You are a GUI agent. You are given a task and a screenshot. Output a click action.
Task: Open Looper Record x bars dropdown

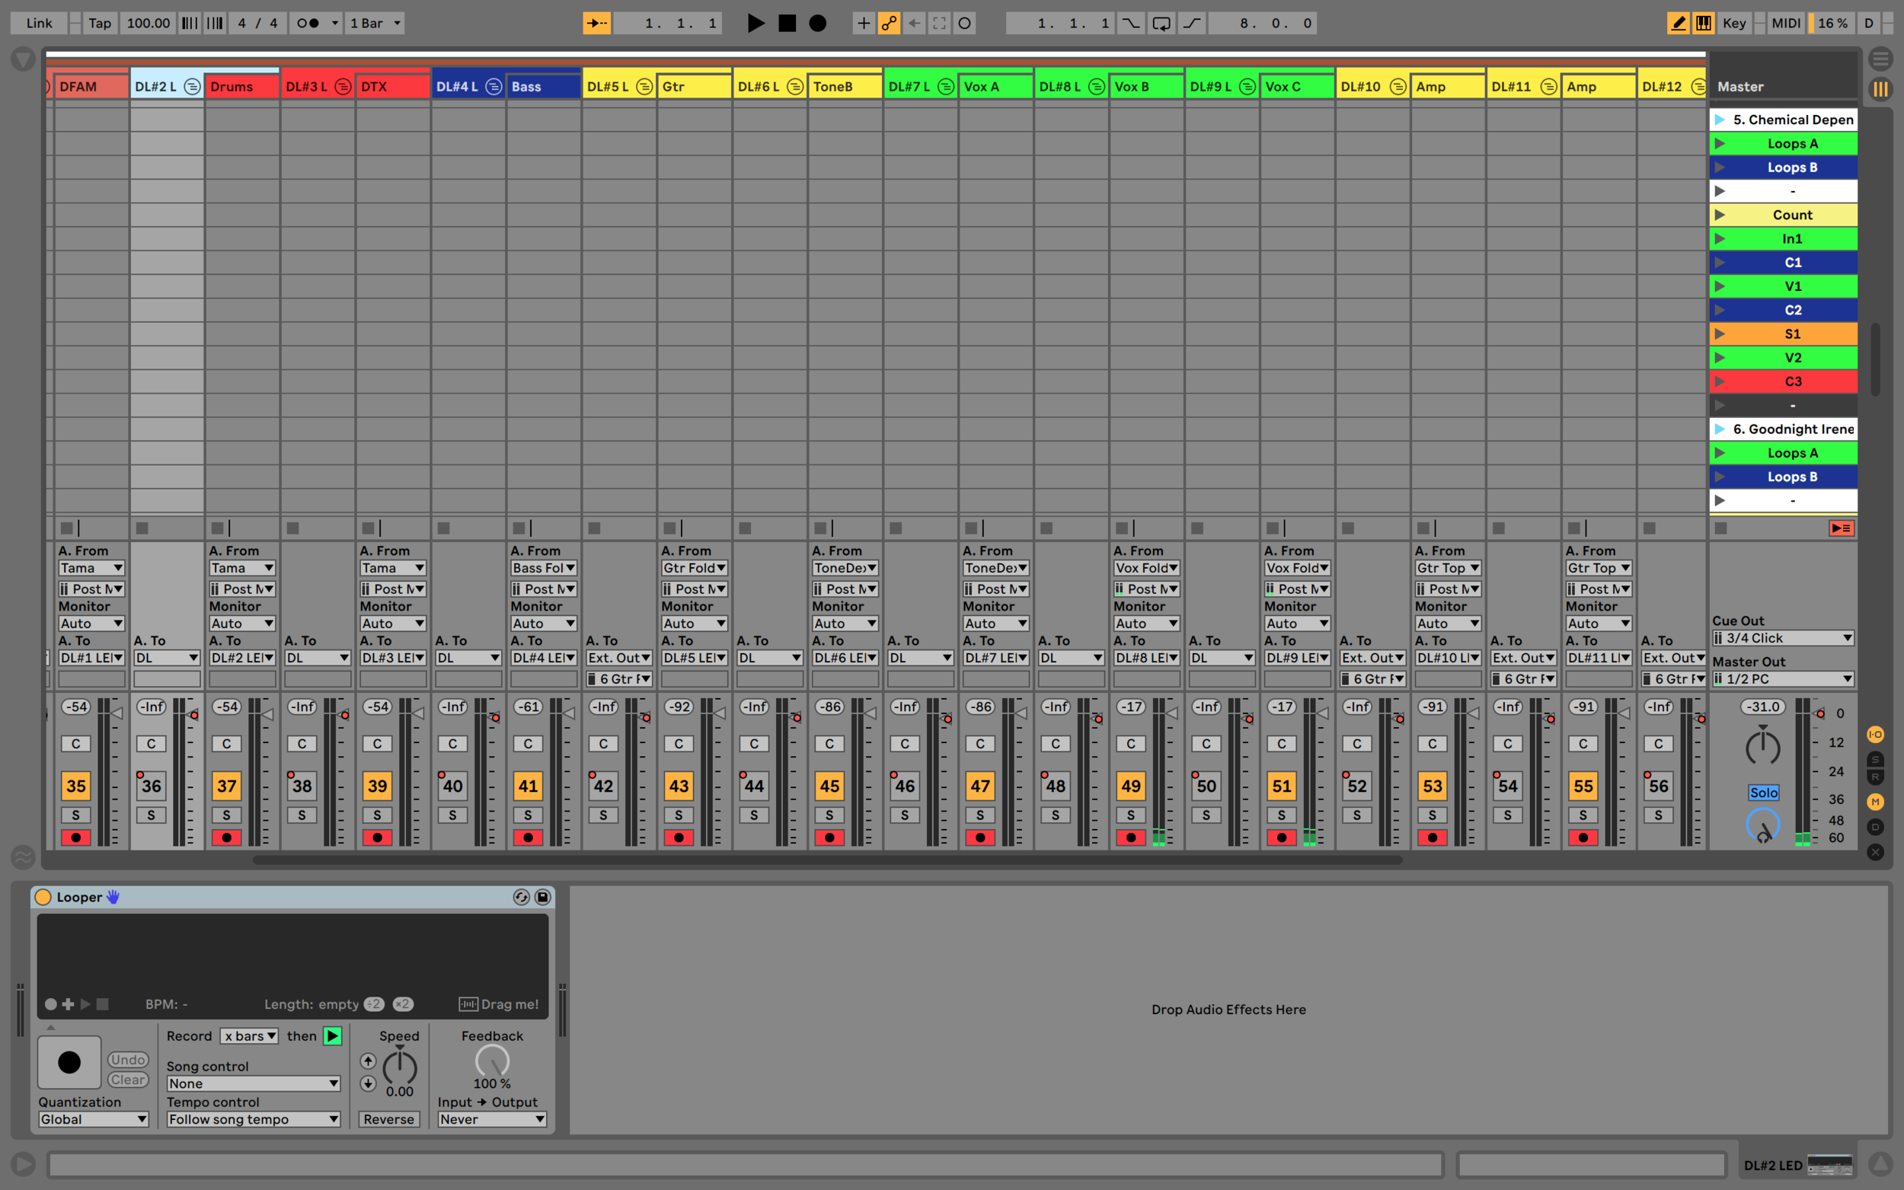249,1035
